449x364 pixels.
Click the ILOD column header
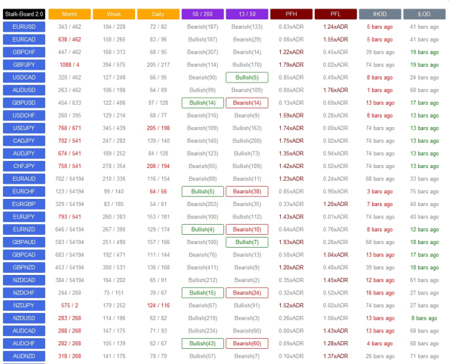(x=425, y=14)
